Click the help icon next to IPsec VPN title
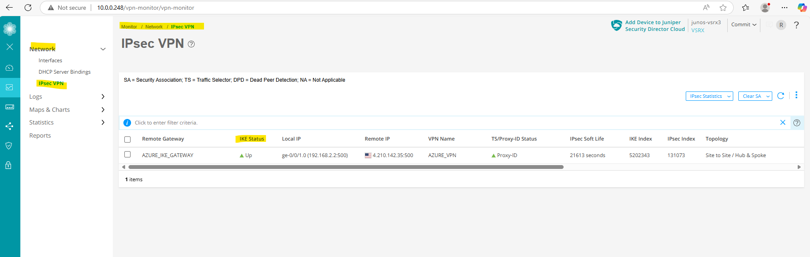Viewport: 810px width, 257px height. pyautogui.click(x=191, y=44)
